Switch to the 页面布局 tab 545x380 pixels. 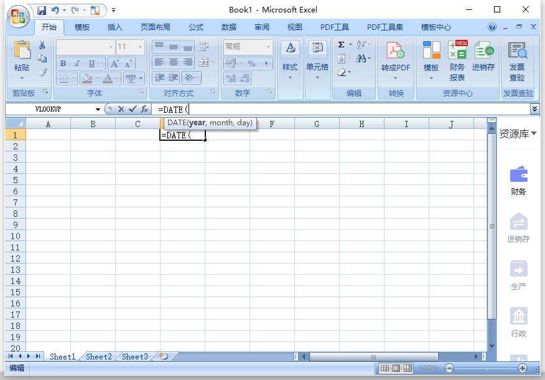(156, 27)
